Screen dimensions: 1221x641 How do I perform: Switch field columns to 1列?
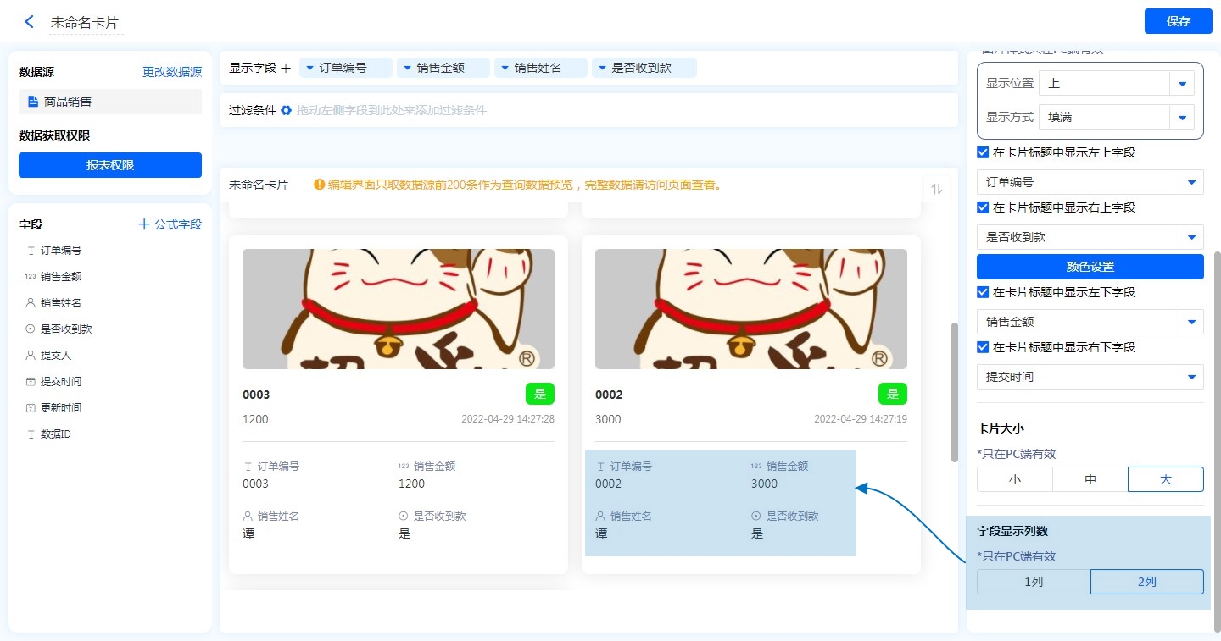tap(1033, 582)
